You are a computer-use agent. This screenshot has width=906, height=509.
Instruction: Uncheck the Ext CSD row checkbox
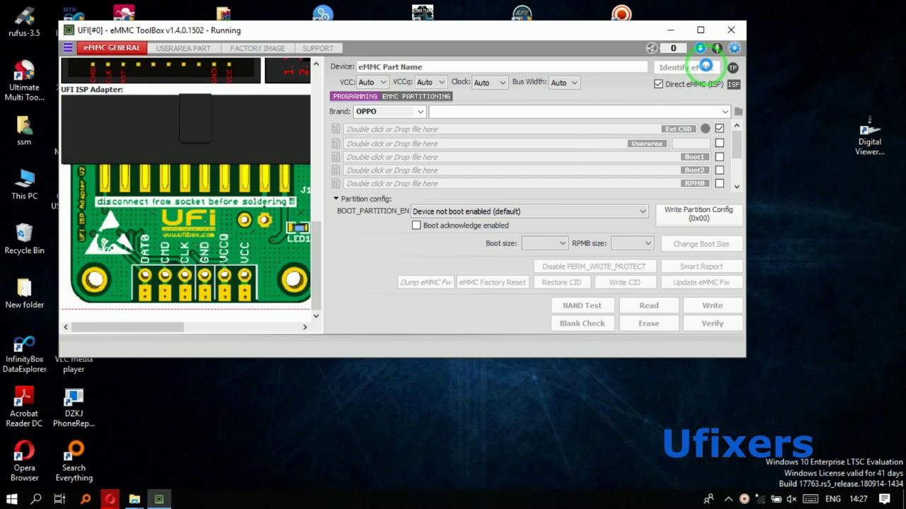[x=720, y=129]
